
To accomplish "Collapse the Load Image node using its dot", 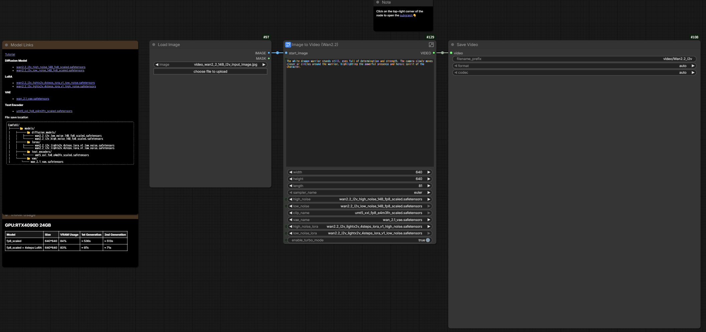I will 154,45.
